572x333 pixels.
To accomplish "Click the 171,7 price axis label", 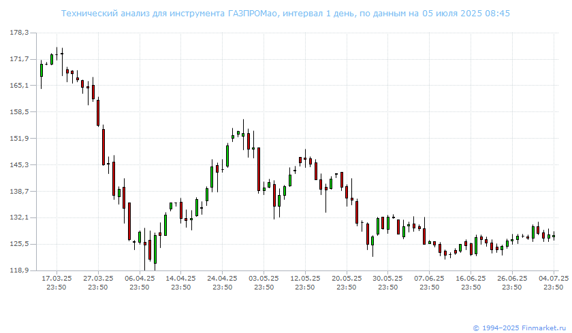I will (19, 59).
